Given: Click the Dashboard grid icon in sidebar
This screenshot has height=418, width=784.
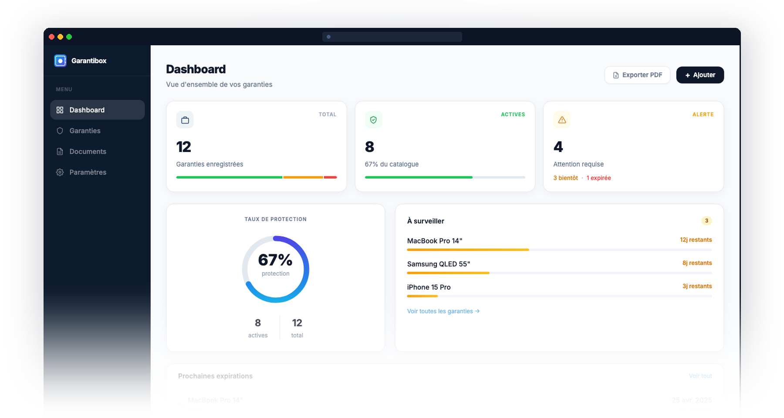Looking at the screenshot, I should 60,110.
